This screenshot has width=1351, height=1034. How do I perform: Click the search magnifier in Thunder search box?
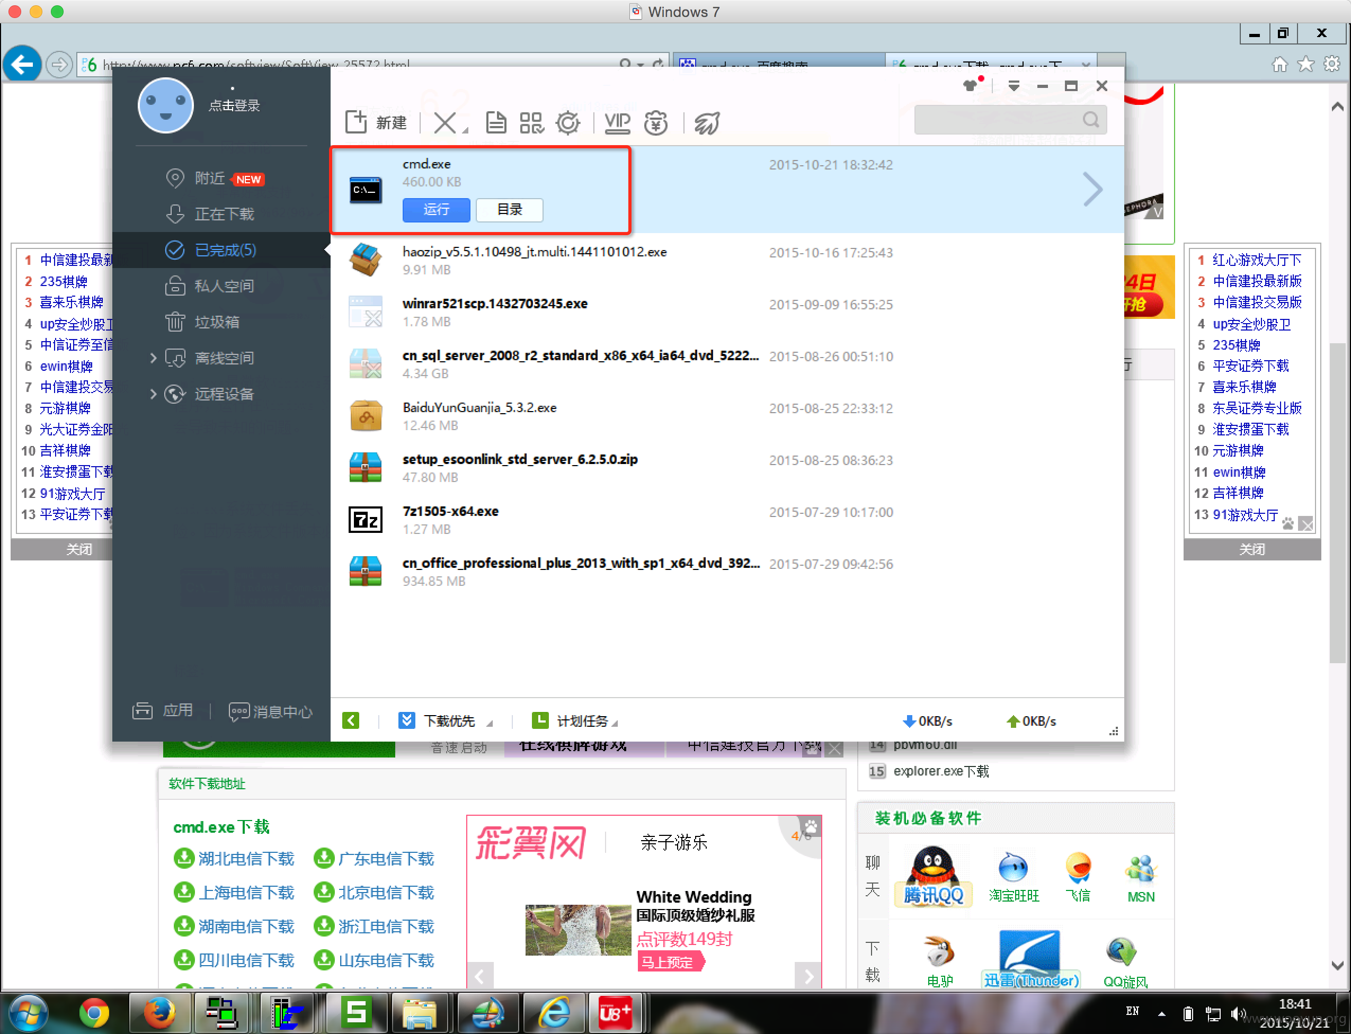click(1091, 119)
